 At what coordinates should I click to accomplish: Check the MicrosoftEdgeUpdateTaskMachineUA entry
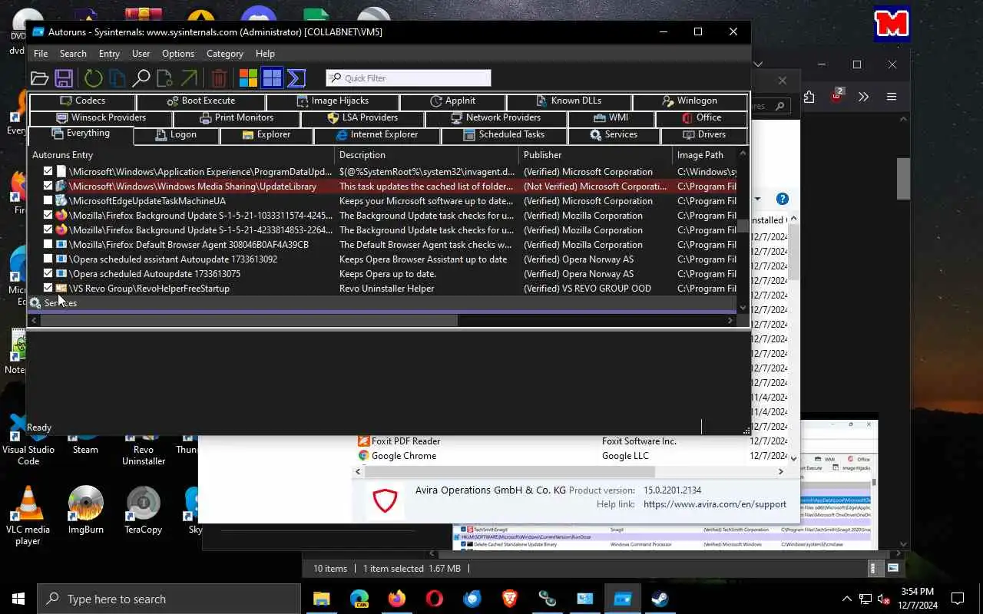pyautogui.click(x=48, y=200)
